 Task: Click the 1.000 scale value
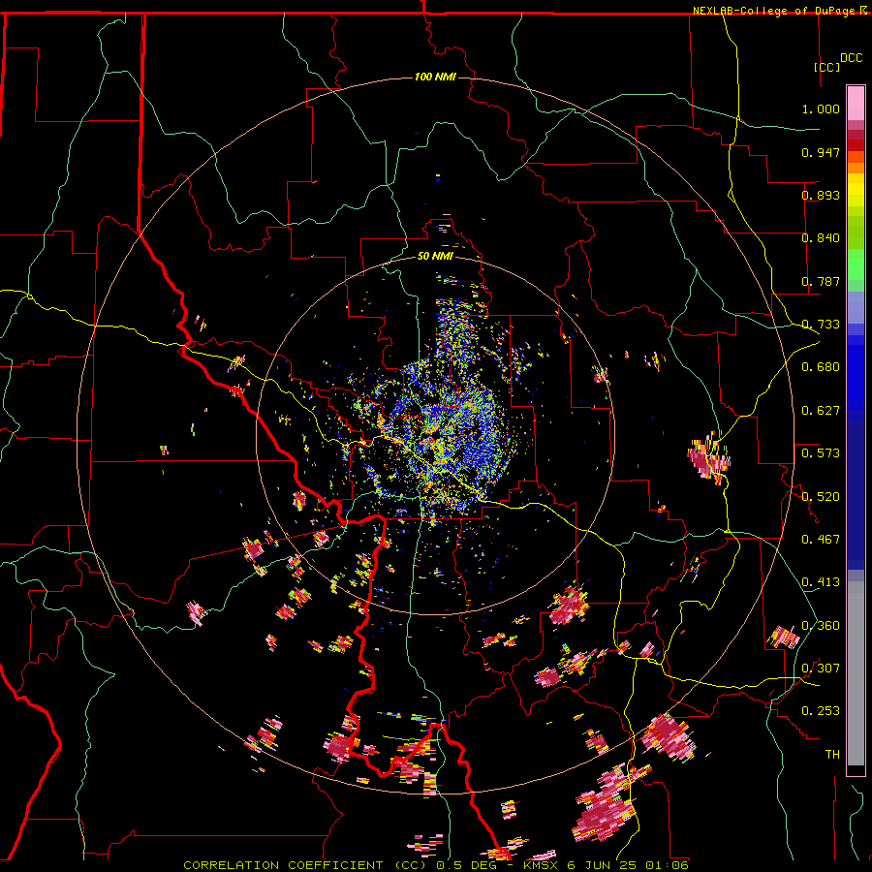coord(821,109)
